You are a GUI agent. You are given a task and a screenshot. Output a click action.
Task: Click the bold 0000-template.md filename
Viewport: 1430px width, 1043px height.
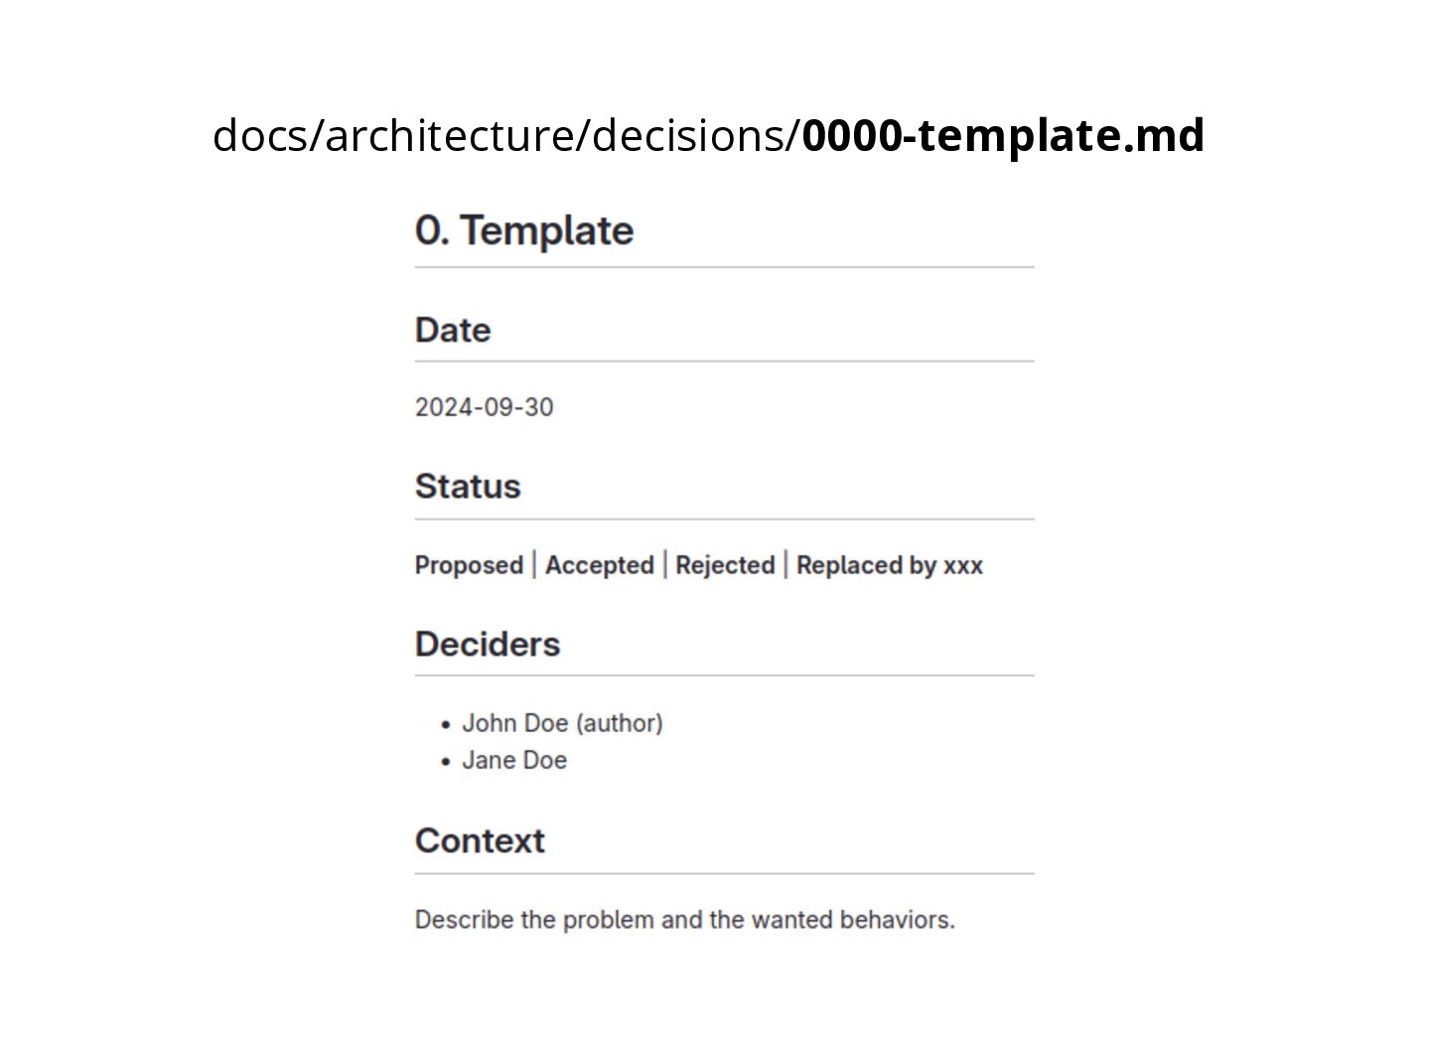click(1003, 135)
